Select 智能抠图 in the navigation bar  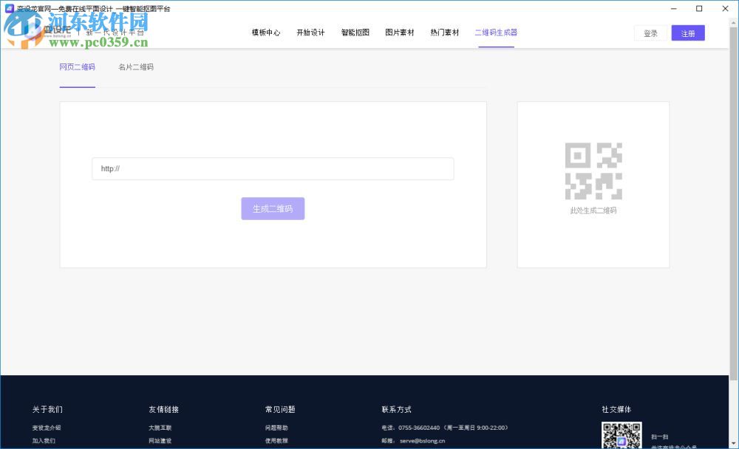click(355, 32)
